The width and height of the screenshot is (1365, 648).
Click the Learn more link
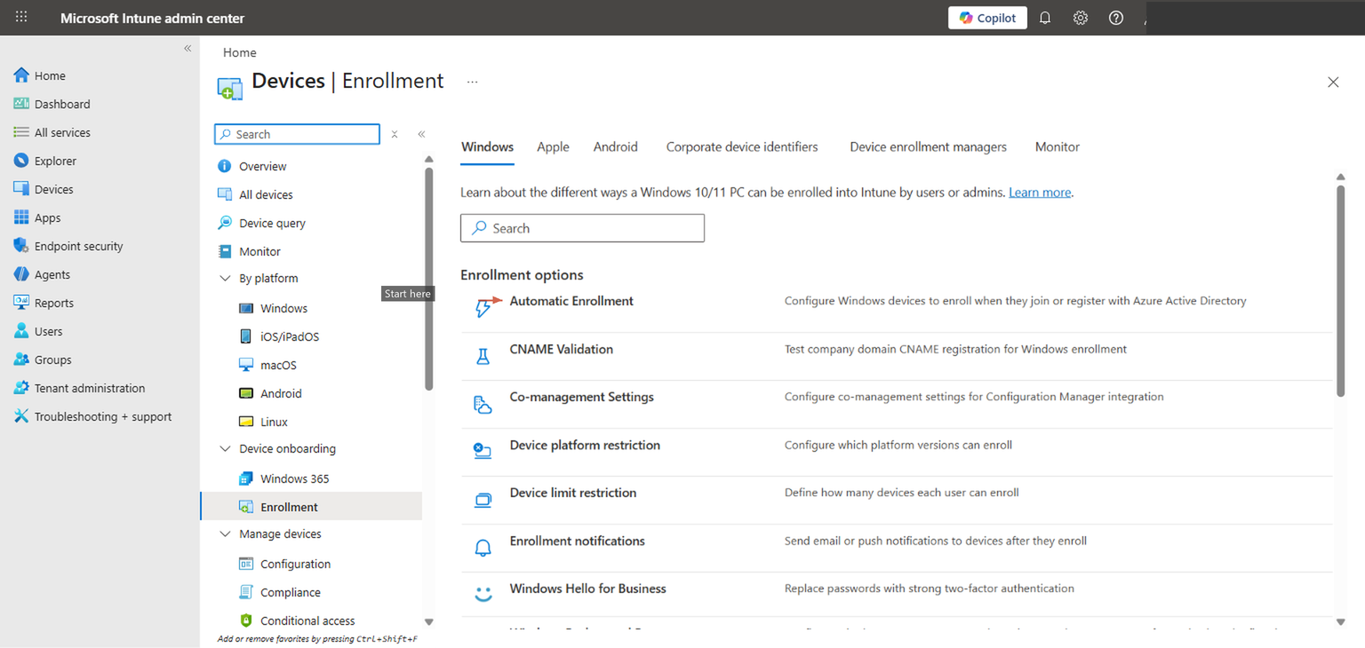(x=1039, y=192)
